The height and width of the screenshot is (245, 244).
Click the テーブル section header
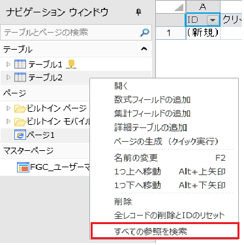point(76,50)
